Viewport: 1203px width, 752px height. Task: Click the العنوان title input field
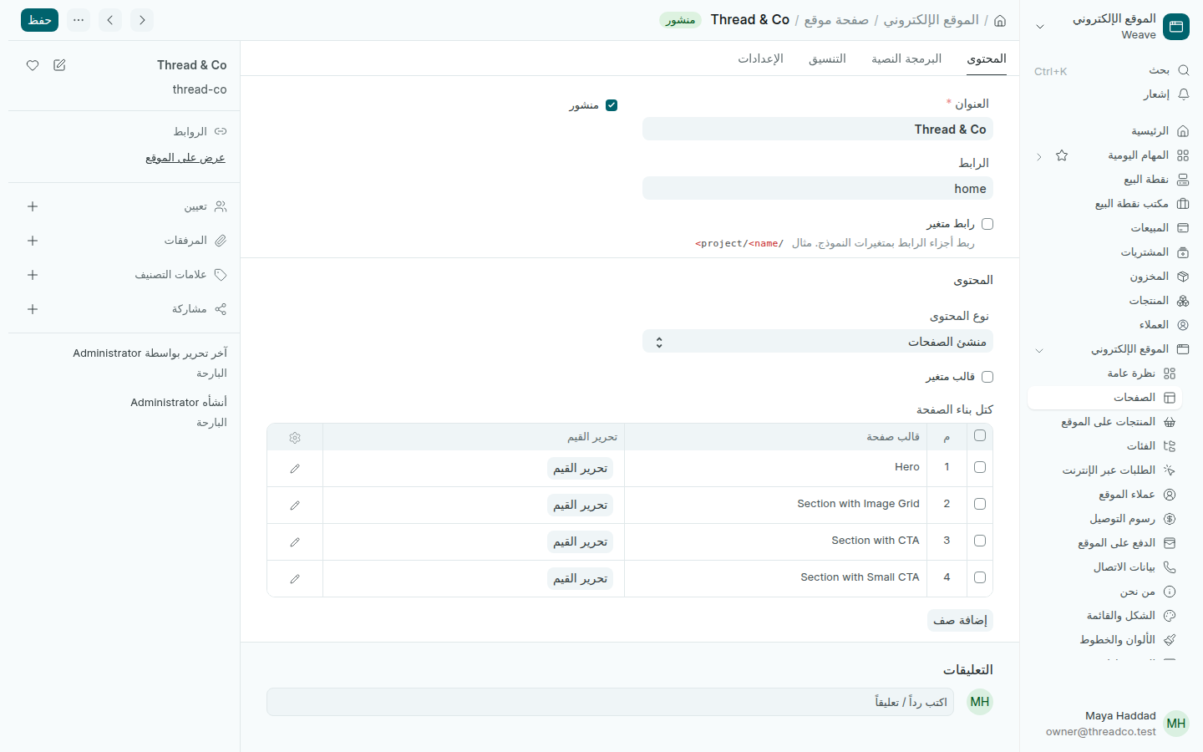click(818, 130)
